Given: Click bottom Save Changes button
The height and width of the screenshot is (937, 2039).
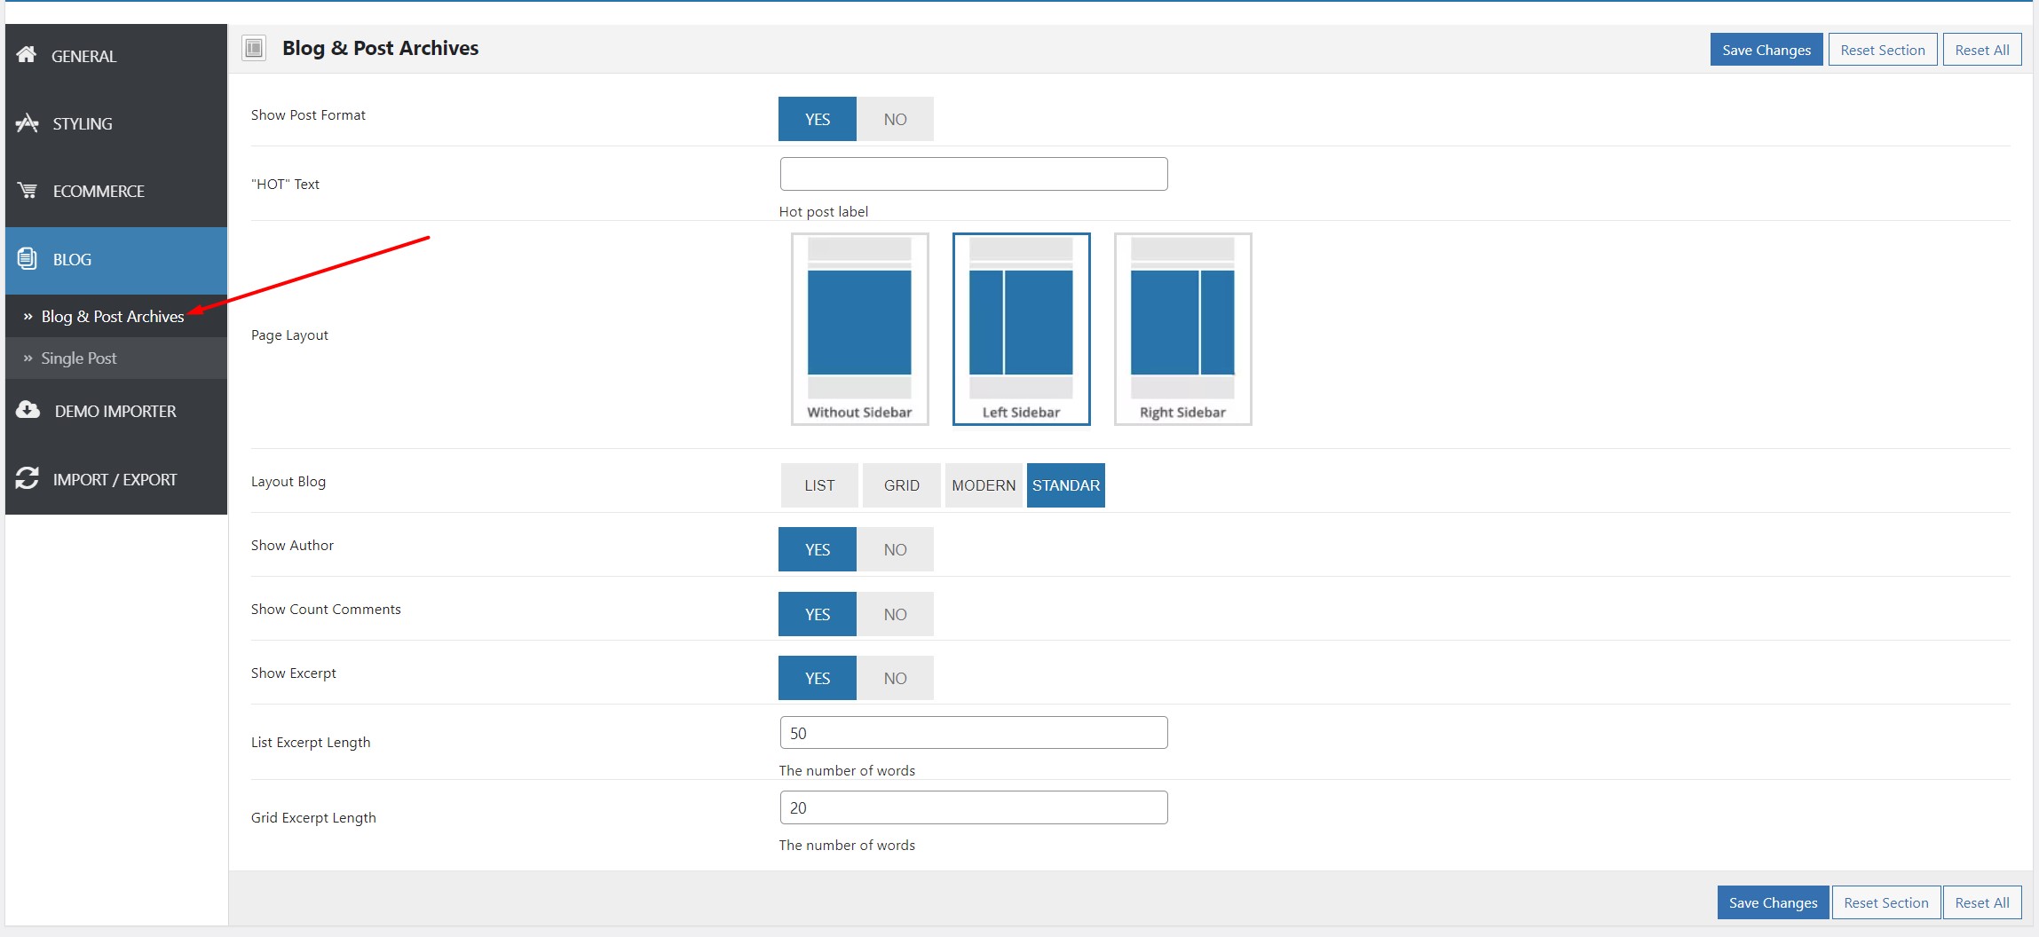Looking at the screenshot, I should point(1773,902).
